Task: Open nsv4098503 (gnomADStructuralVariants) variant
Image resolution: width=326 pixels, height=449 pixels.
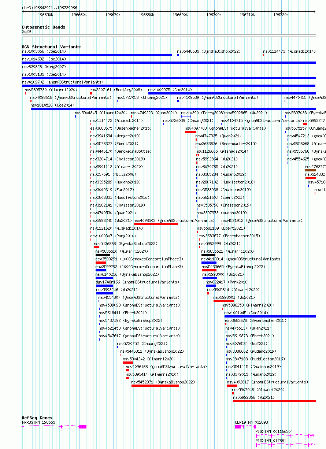Action: click(x=174, y=221)
